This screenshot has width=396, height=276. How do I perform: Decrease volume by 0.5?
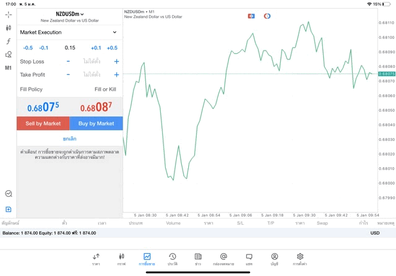(28, 48)
